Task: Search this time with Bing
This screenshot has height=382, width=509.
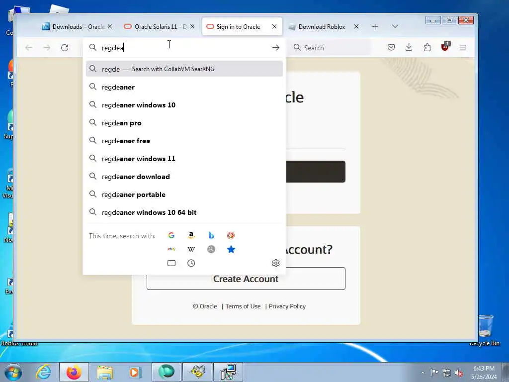Action: (x=211, y=235)
